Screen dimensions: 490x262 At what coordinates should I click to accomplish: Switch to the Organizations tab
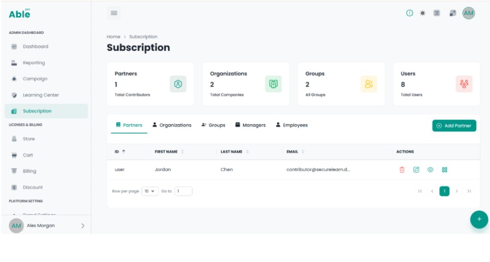pyautogui.click(x=172, y=125)
